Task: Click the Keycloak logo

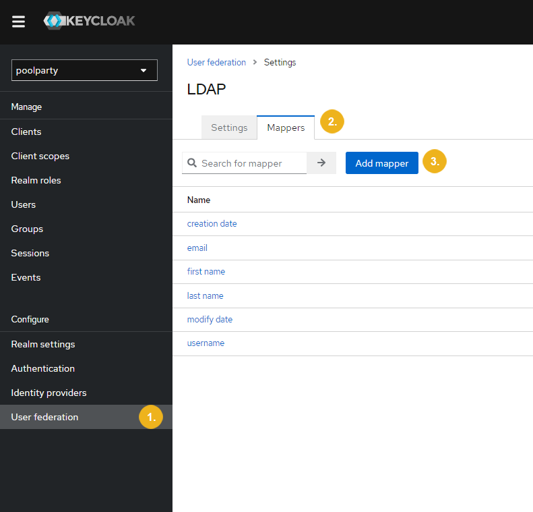Action: 90,21
